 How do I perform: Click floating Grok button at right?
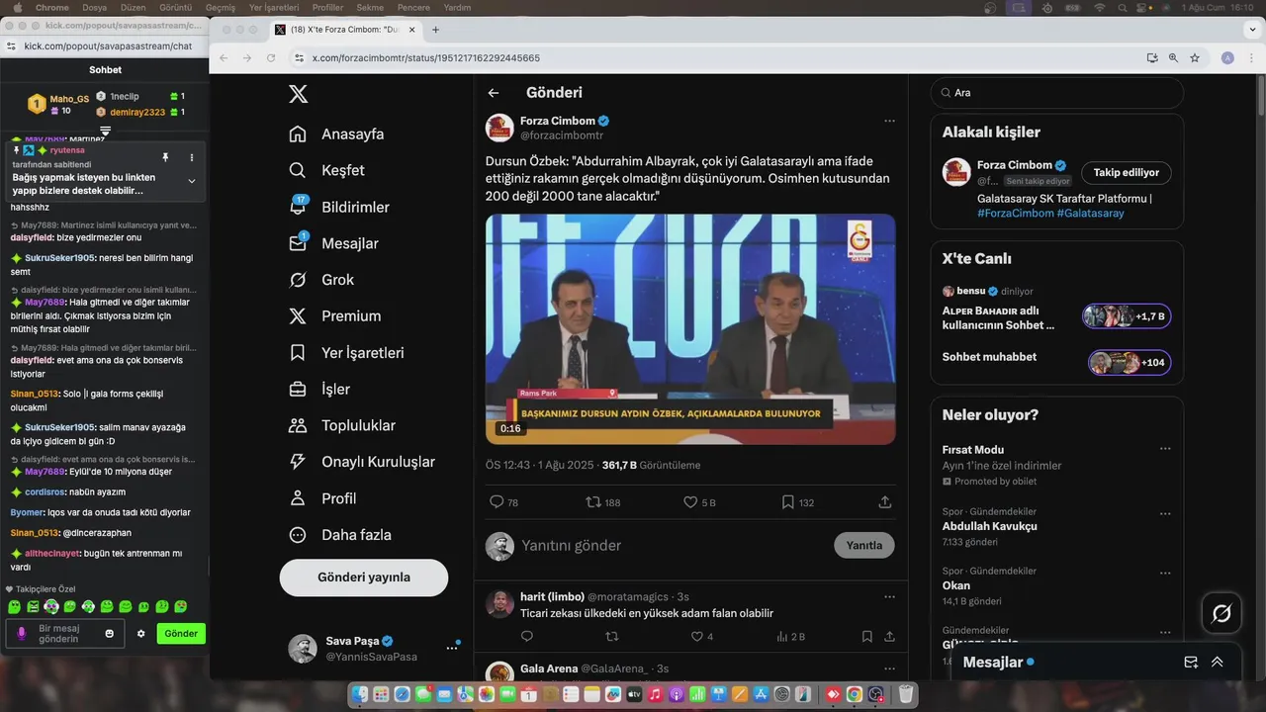click(1221, 613)
